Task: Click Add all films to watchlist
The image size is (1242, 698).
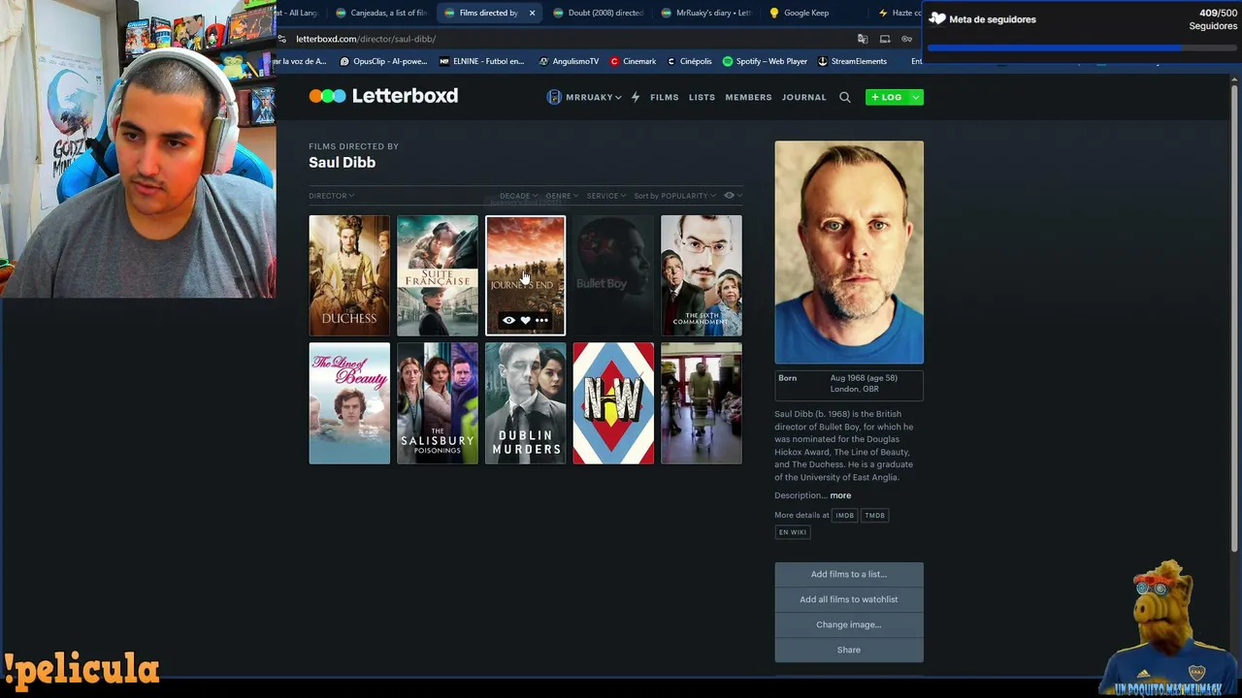Action: point(849,599)
